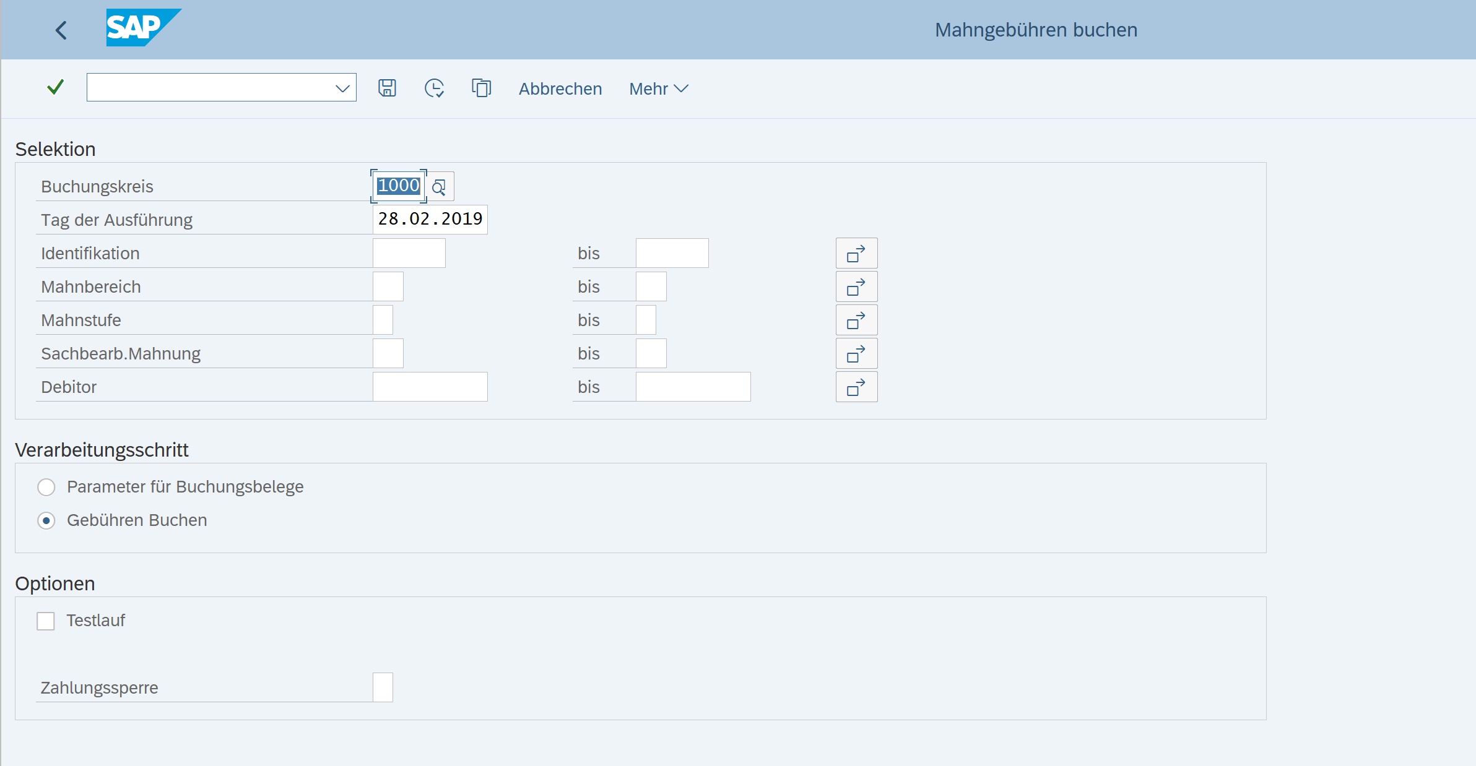Open multiple selection for Mahnstufe
Screen dimensions: 1476x766
[856, 320]
